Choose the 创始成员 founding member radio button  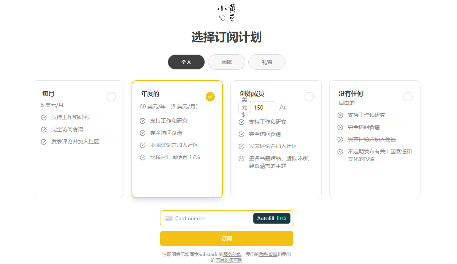tap(309, 97)
